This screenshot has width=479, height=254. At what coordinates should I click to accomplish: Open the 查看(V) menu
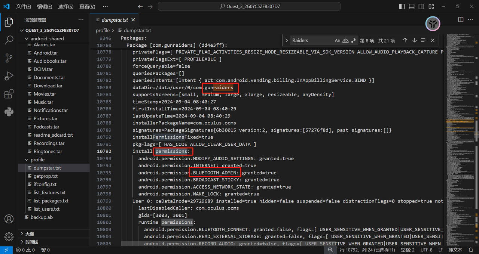[87, 7]
